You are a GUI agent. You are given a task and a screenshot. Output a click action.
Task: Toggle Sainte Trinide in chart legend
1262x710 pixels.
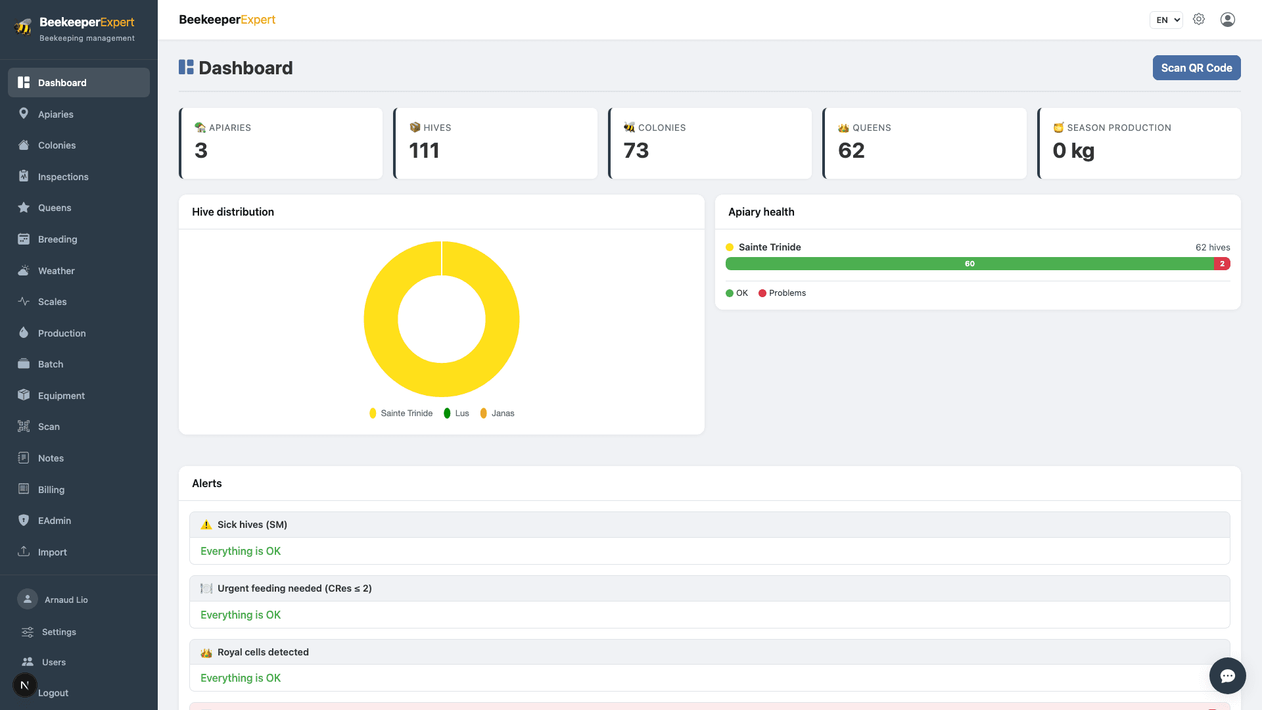click(x=401, y=413)
